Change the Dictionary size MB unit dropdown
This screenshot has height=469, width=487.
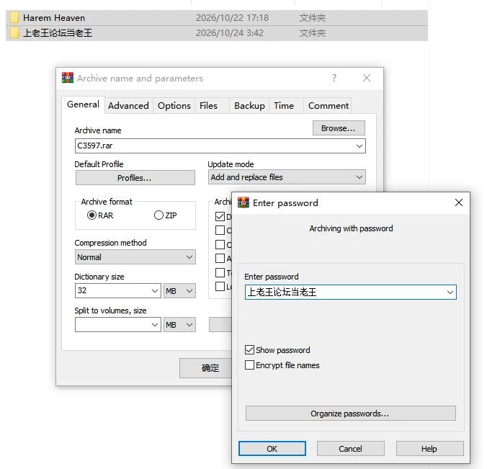click(179, 291)
